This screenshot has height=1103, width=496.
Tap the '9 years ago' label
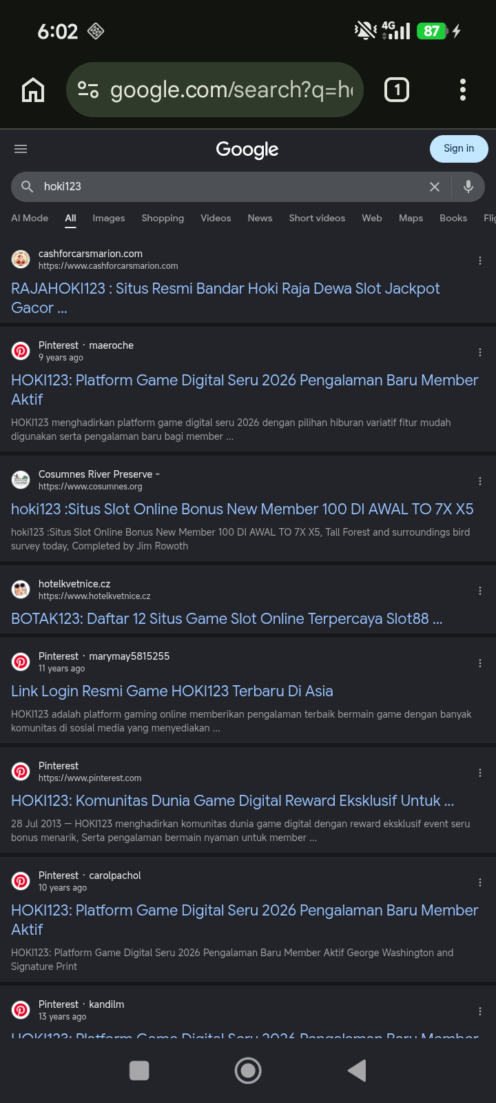point(61,358)
